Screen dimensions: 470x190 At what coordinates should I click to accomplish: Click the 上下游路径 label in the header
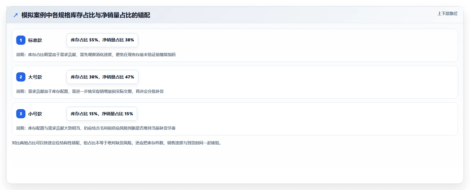coord(447,13)
